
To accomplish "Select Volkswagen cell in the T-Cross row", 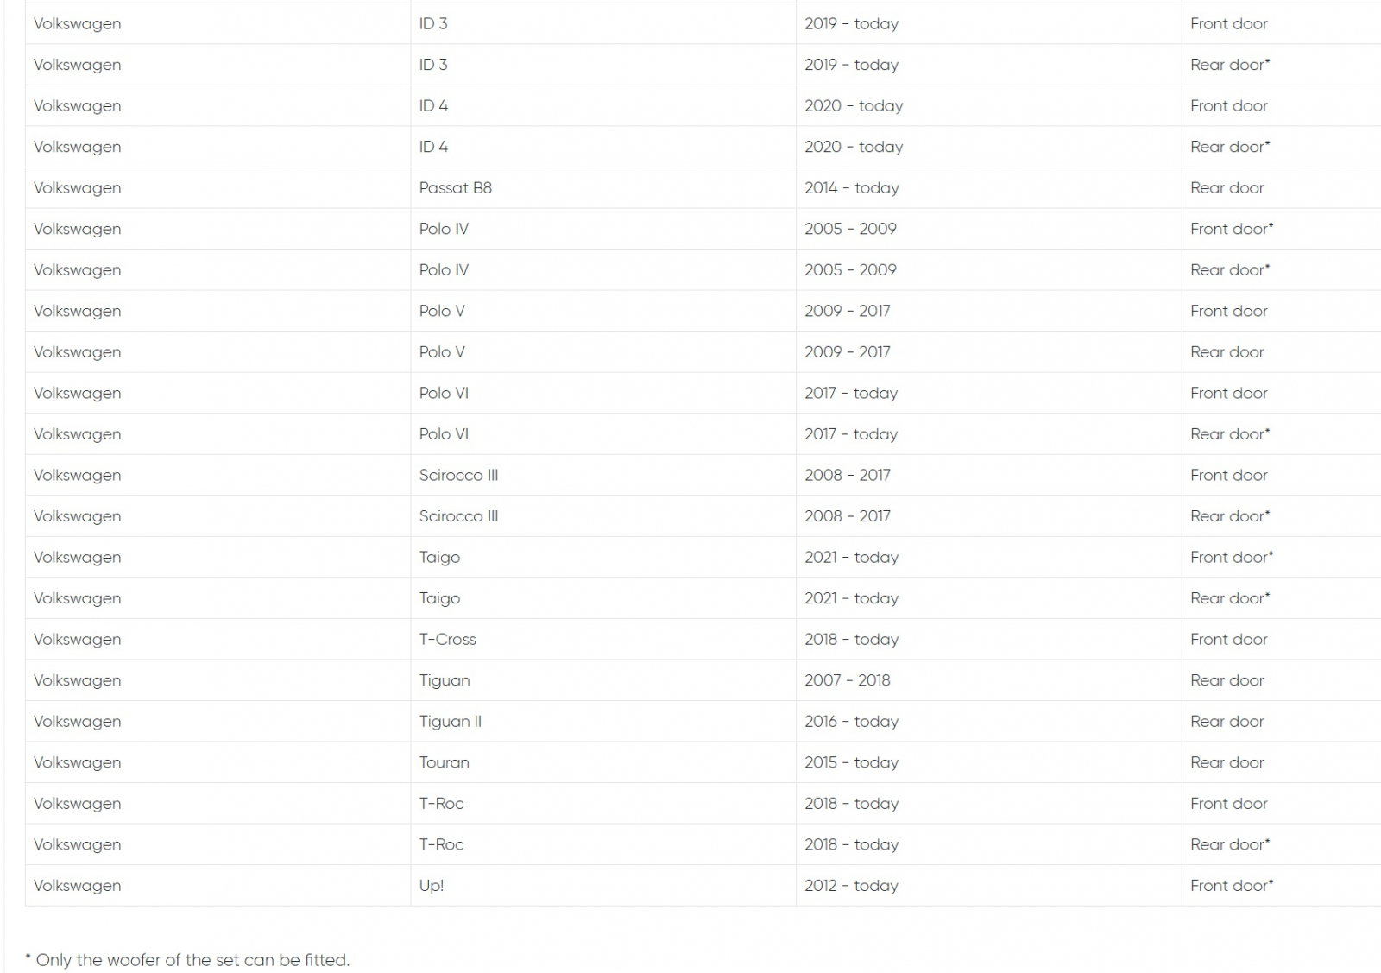I will click(77, 640).
